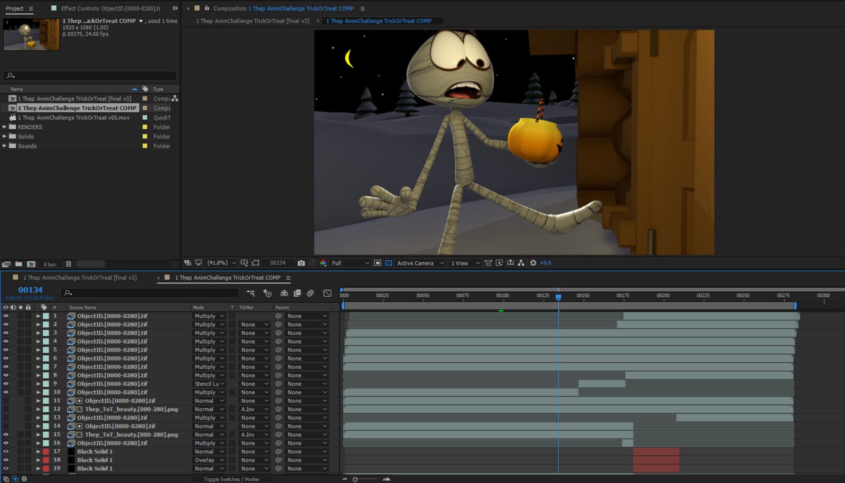The height and width of the screenshot is (483, 845).
Task: Take a Snapshot of the composition view
Action: (301, 262)
